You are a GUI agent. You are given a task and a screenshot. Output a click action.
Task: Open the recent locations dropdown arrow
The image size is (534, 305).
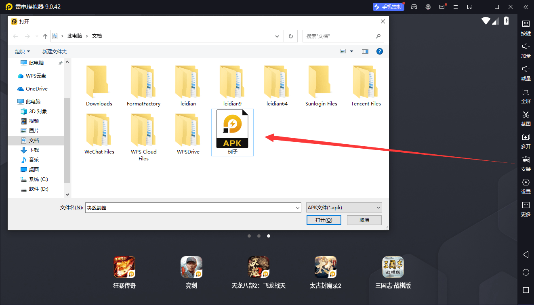(36, 36)
